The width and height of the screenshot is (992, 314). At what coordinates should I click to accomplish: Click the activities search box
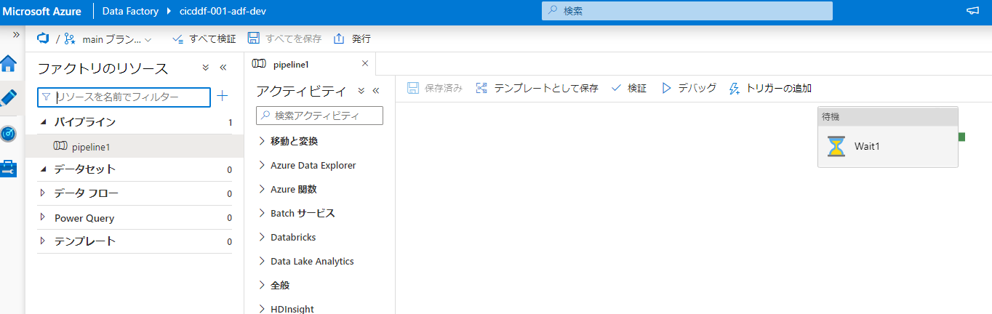point(320,116)
